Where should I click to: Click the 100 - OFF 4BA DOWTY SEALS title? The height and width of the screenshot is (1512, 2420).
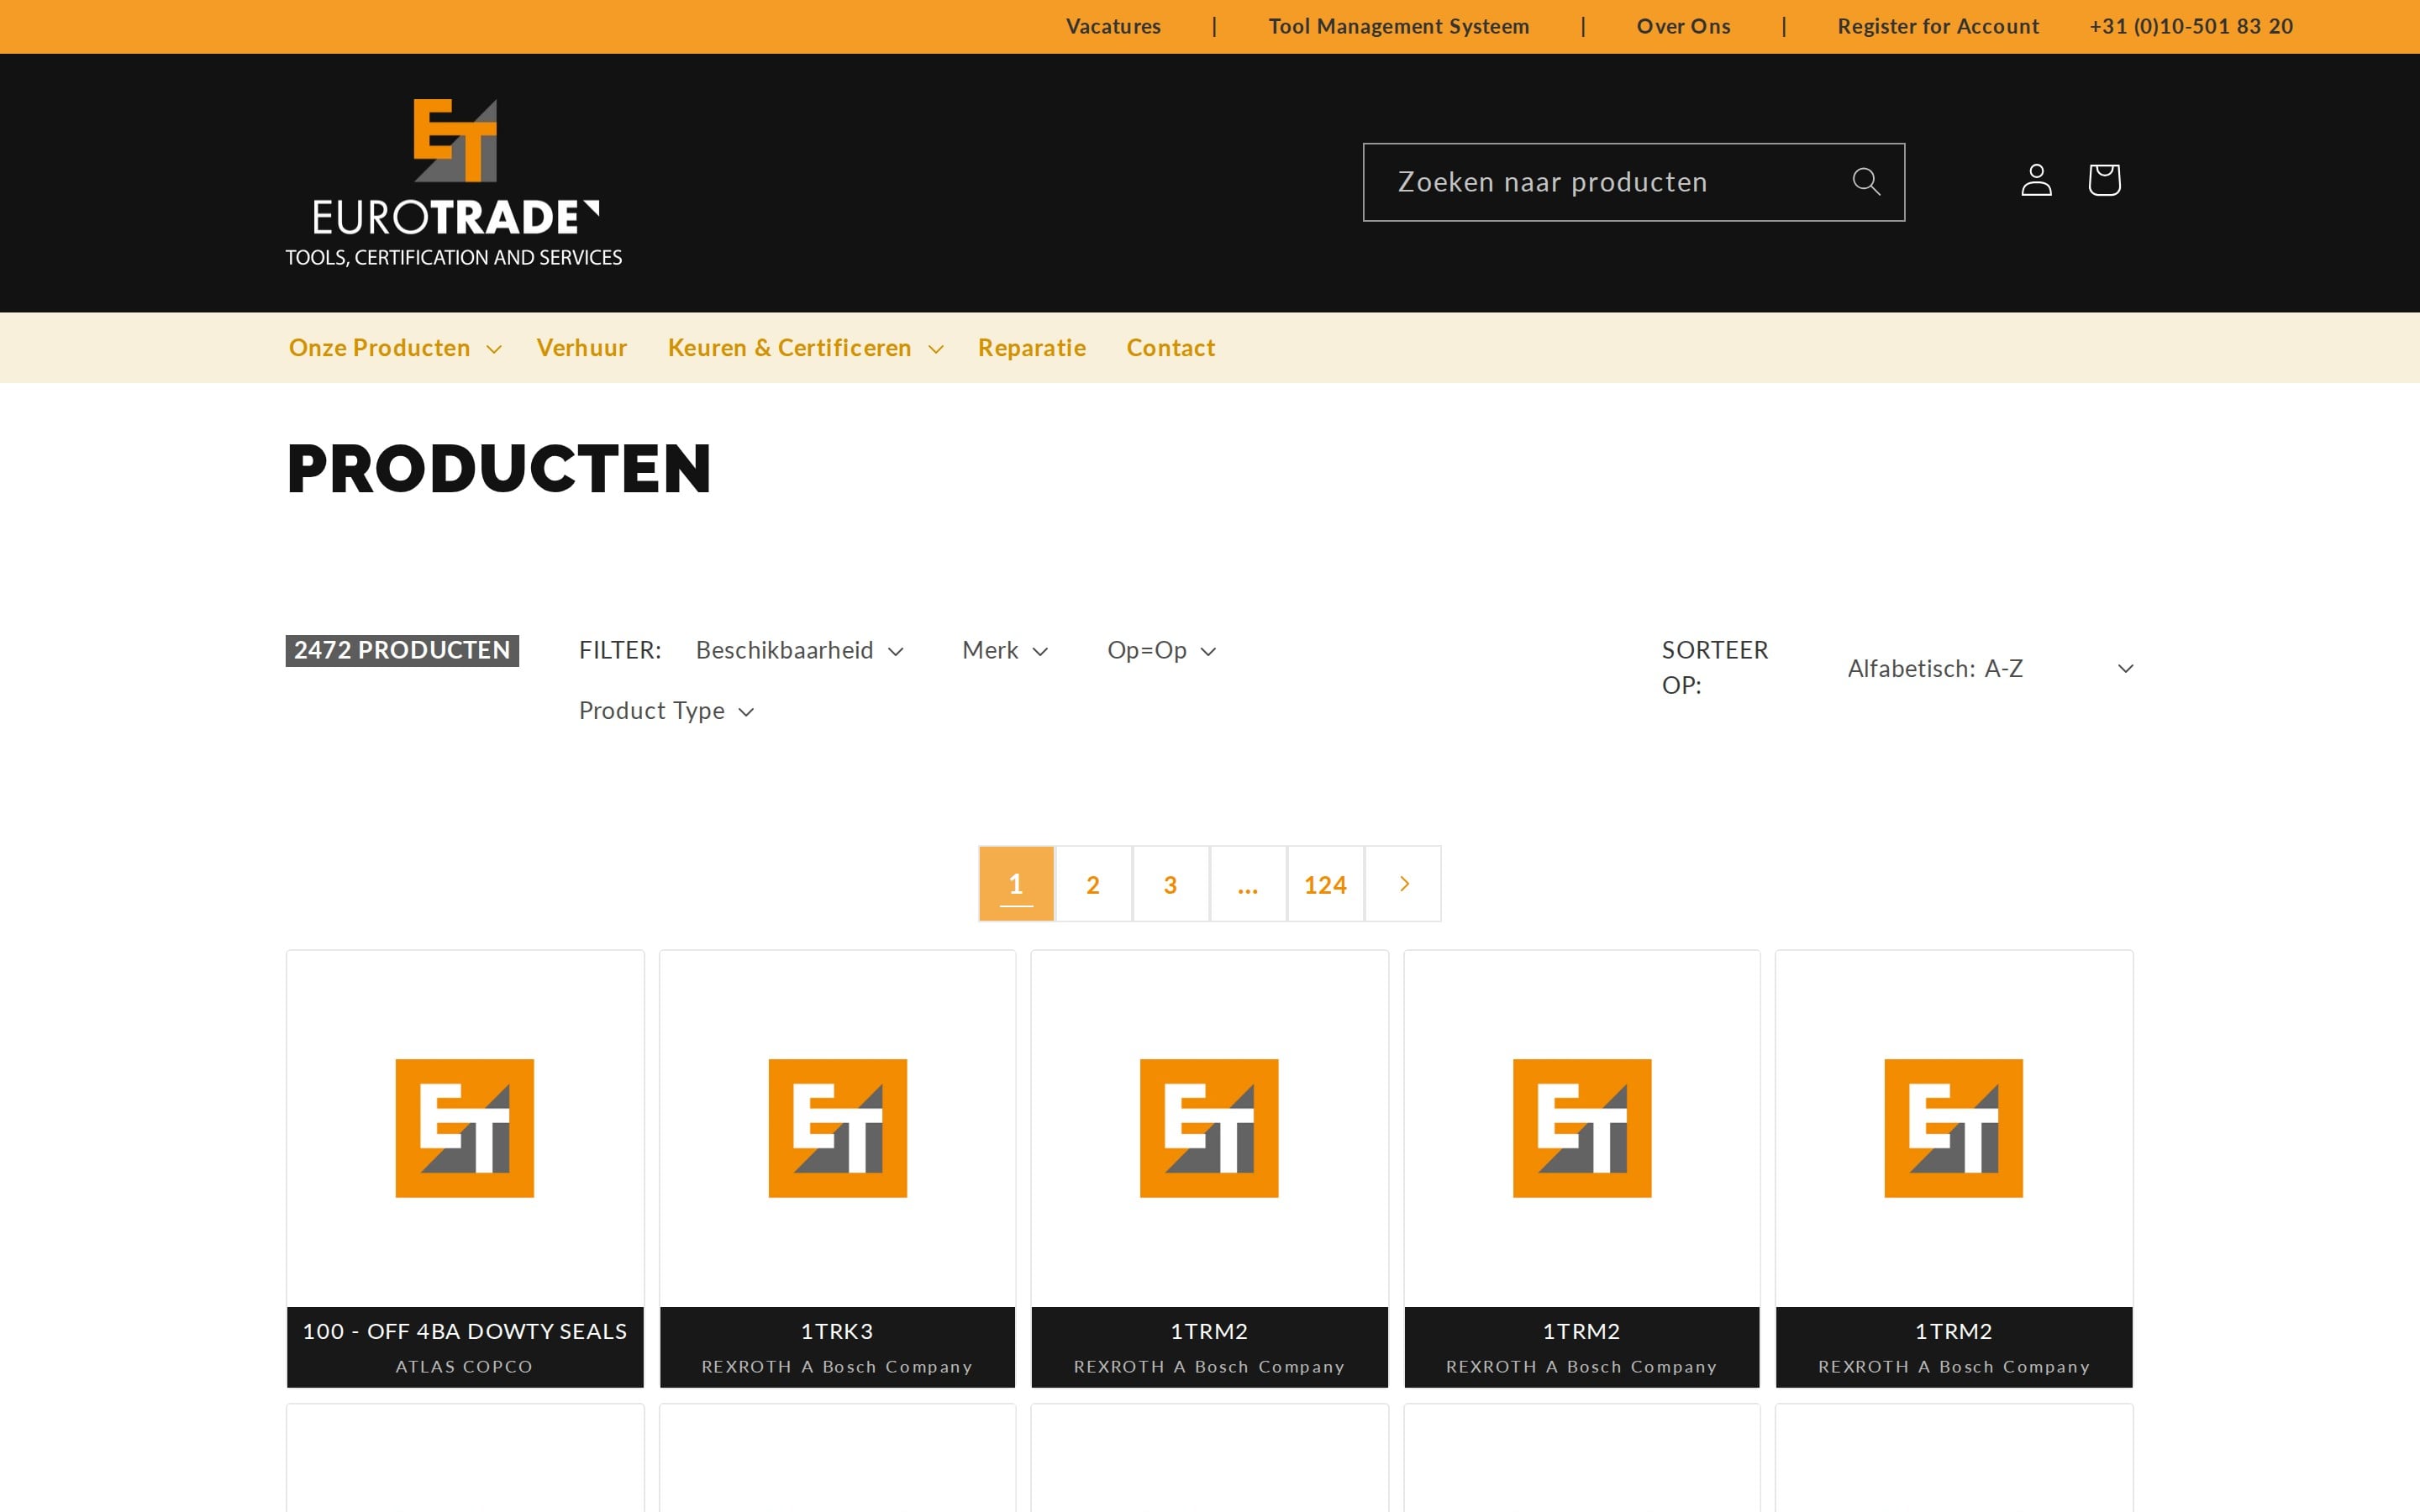(465, 1332)
